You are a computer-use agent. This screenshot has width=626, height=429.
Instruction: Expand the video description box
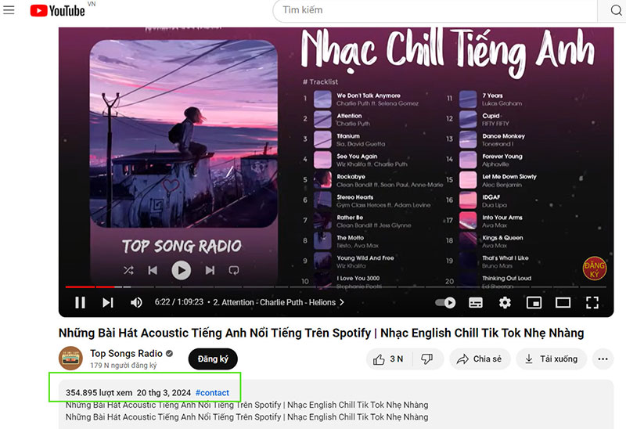(336, 404)
